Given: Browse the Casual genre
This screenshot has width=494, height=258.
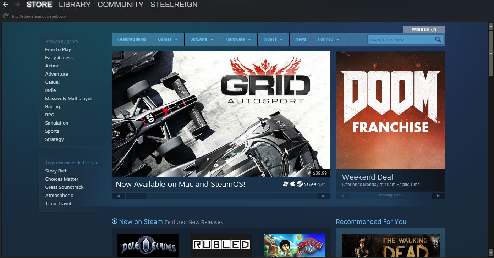Looking at the screenshot, I should (52, 82).
